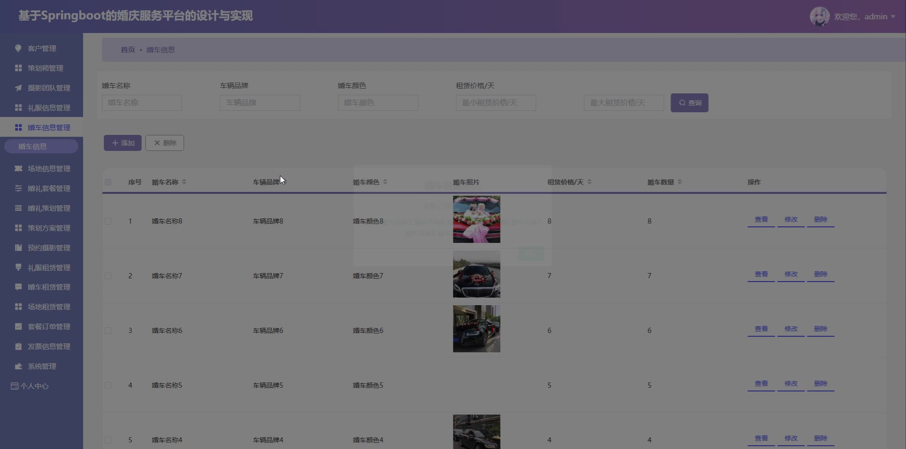Click the 婚礼套餐管理 sliders icon
Screen dimensions: 906x449
(x=18, y=188)
